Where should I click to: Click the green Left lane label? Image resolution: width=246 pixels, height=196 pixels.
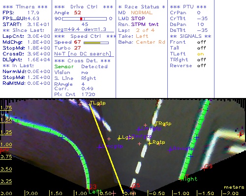pos(95,191)
